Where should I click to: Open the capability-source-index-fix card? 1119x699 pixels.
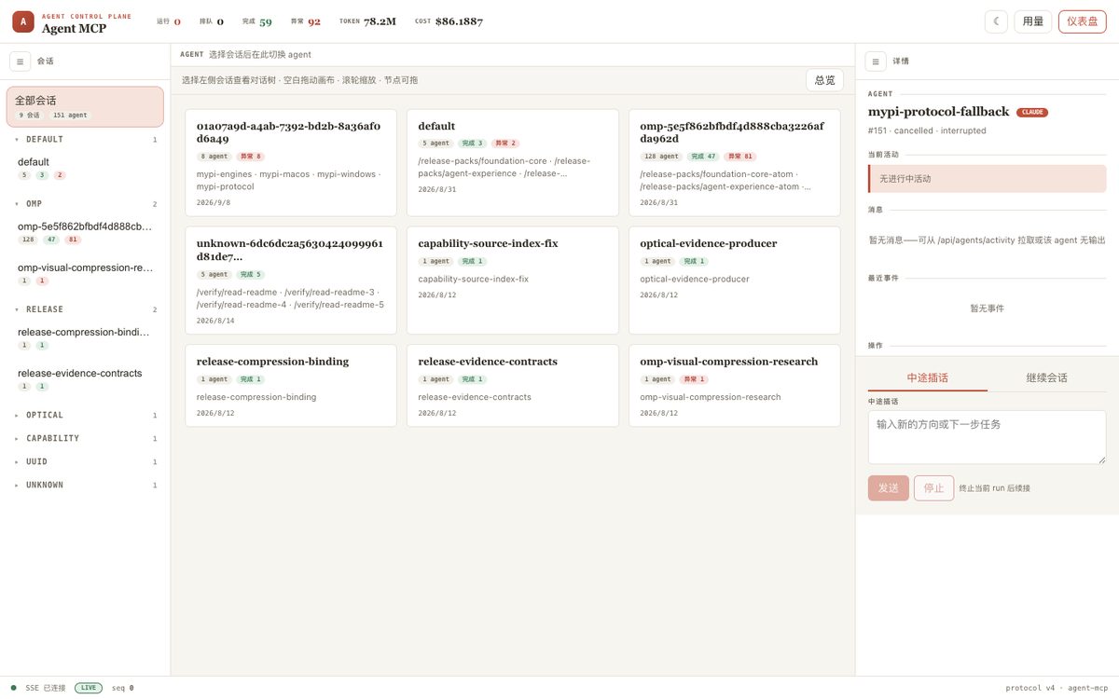513,281
